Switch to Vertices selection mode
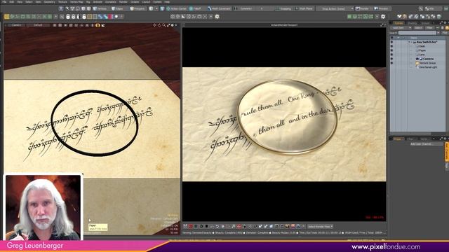This screenshot has width=449, height=252. tap(100, 8)
